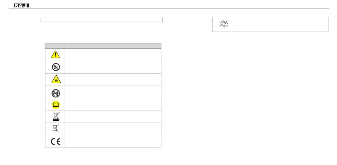Click the CE conformity mark
The image size is (337, 165).
55,141
